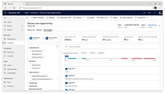The image size is (165, 94).
Task: Expand the Convert To dropdown arrow
Action: pyautogui.click(x=147, y=18)
